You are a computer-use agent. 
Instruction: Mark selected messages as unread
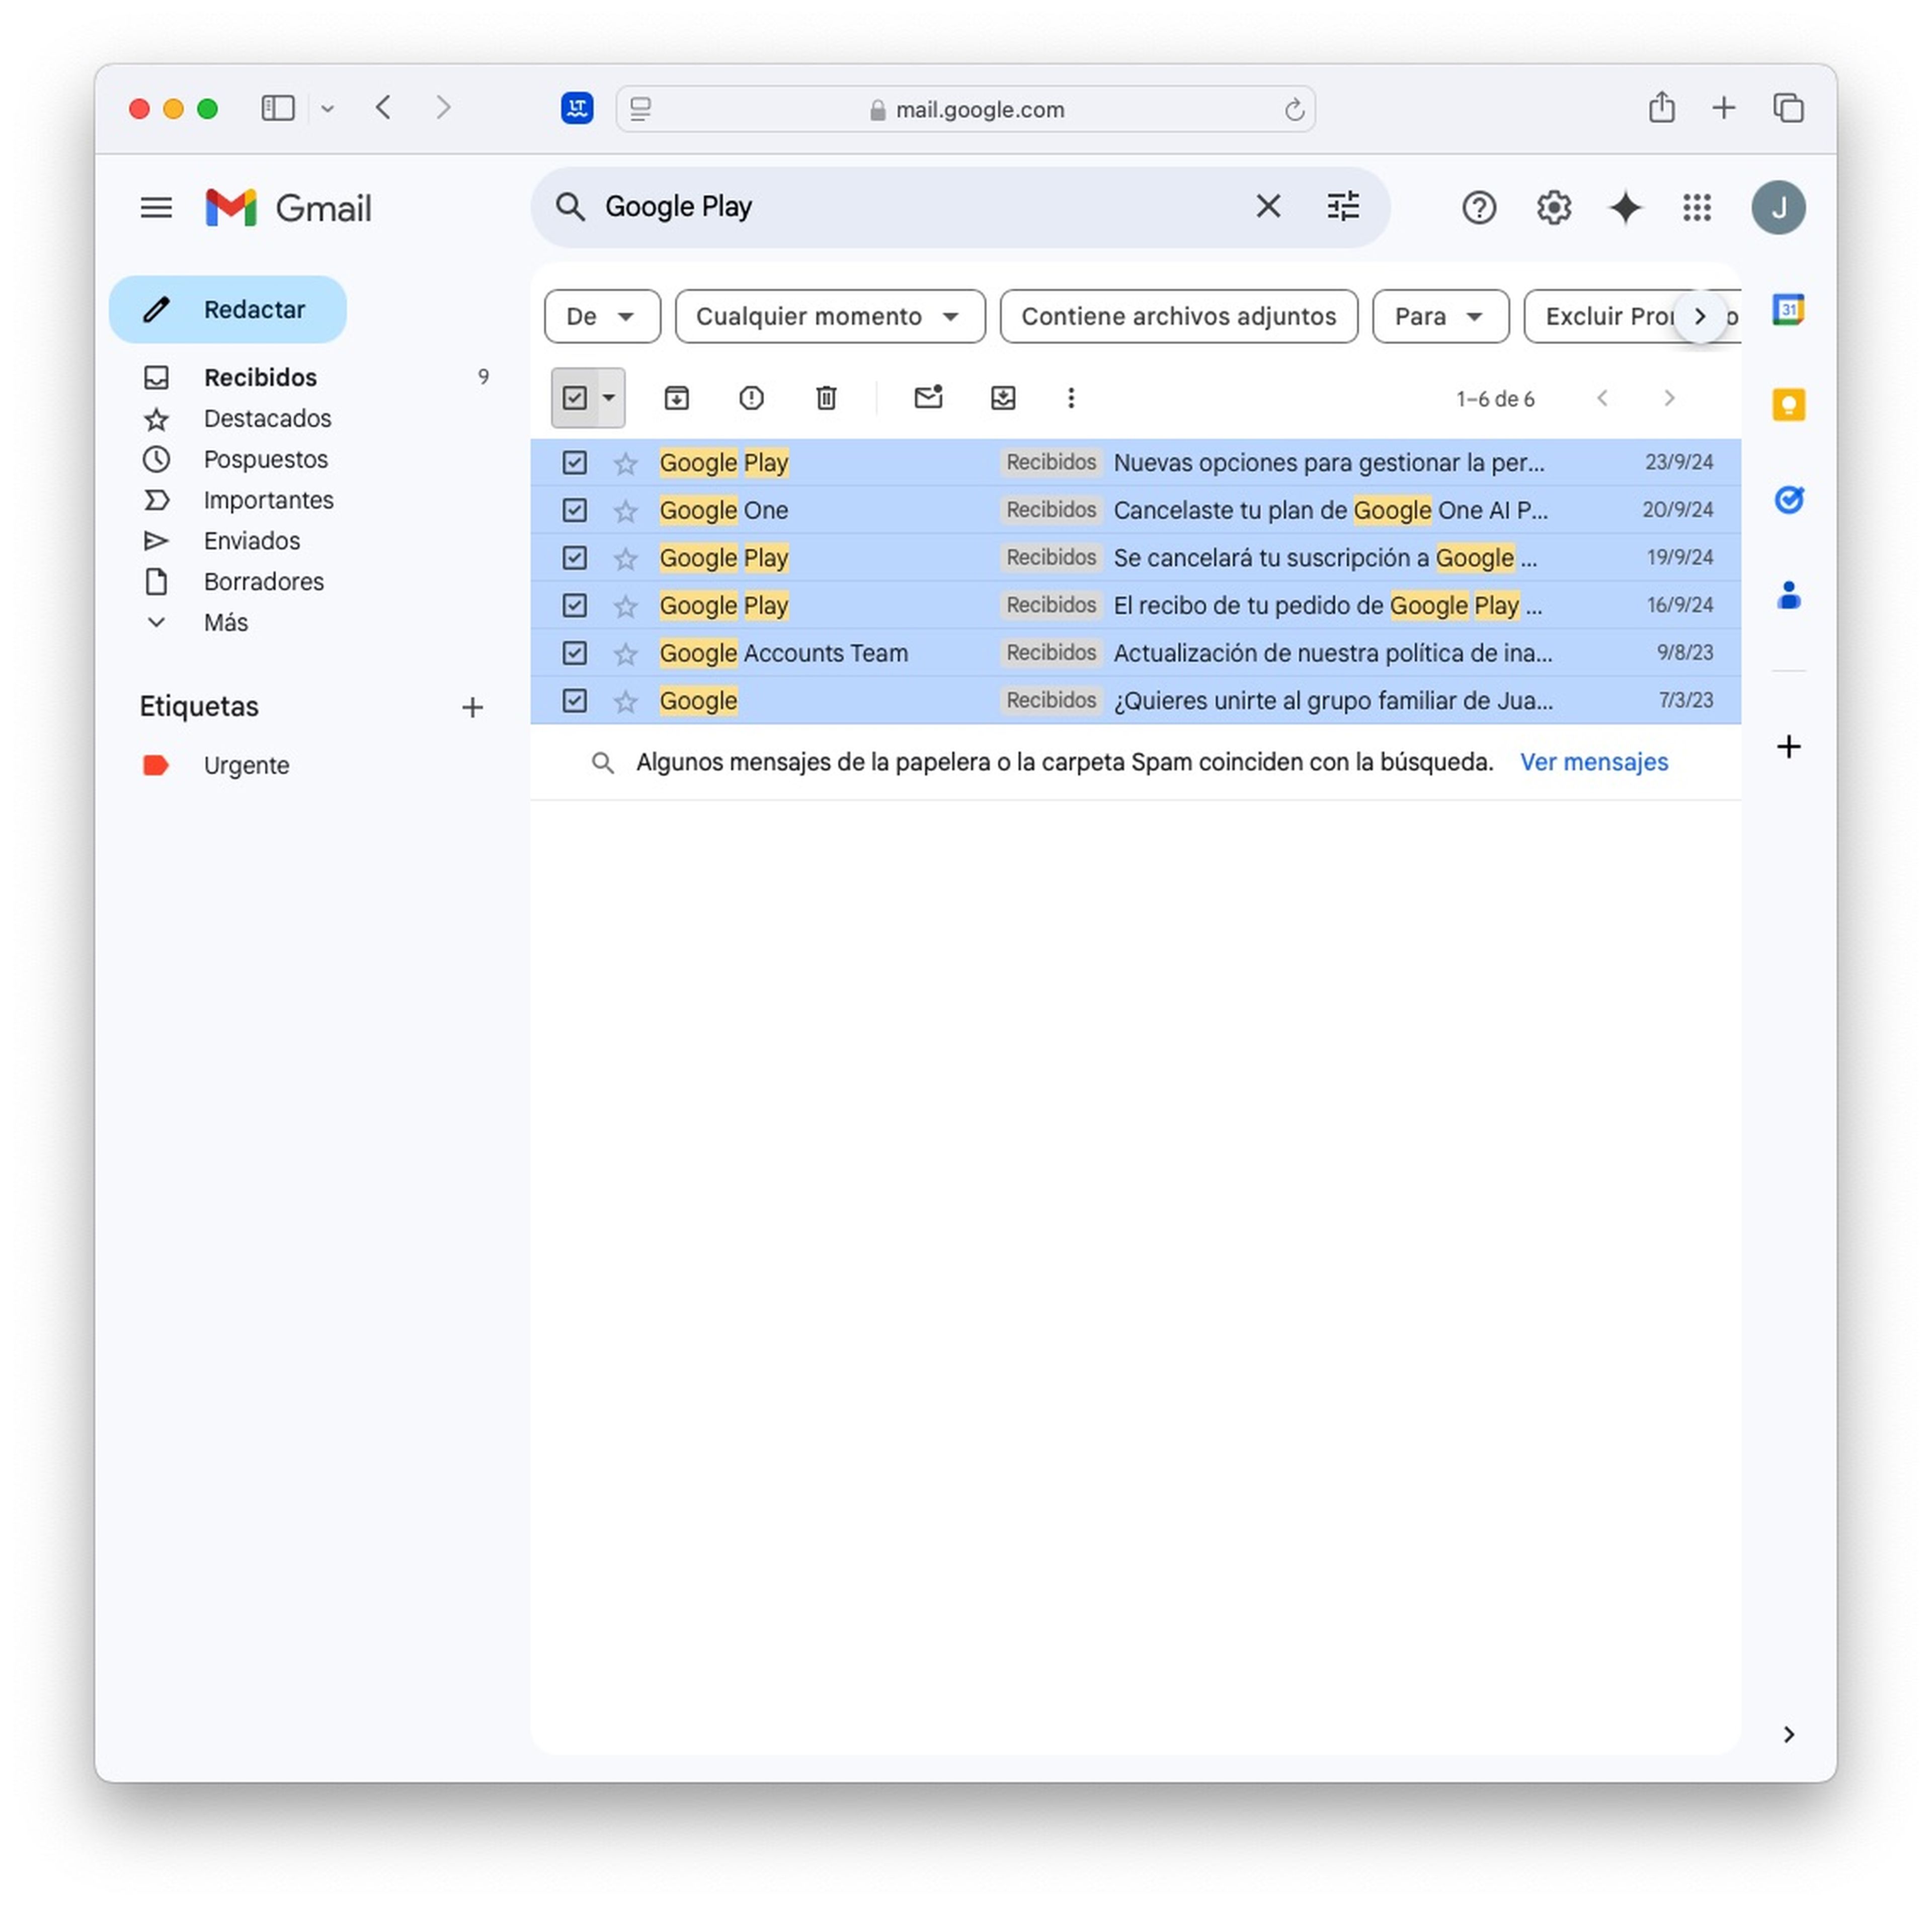(928, 398)
